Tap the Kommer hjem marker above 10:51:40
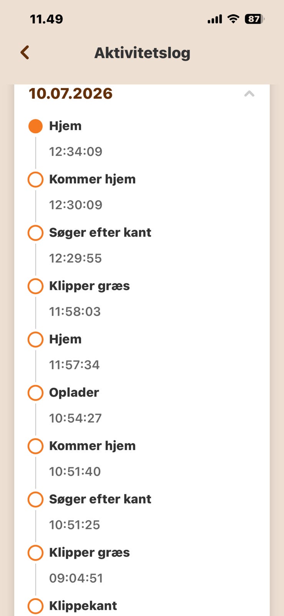 (x=35, y=446)
